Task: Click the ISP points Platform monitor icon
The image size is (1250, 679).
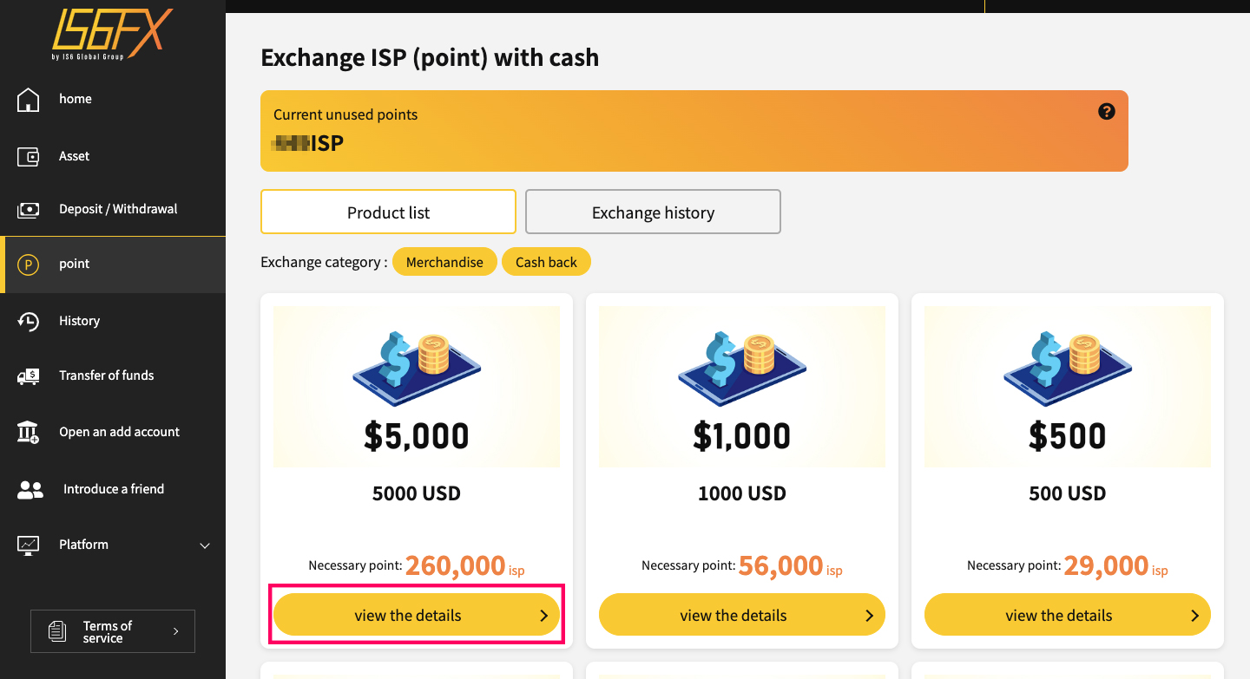Action: click(29, 545)
